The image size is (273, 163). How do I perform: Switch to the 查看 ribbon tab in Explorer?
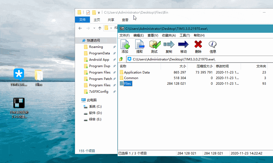point(125,20)
